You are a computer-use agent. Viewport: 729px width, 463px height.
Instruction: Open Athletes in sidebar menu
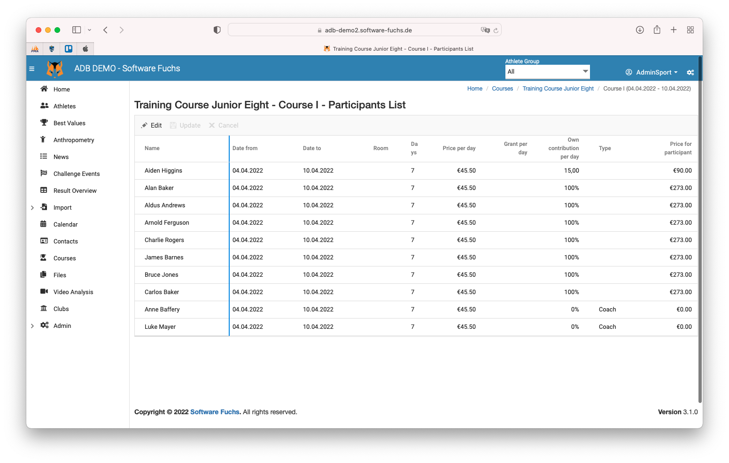pos(64,106)
